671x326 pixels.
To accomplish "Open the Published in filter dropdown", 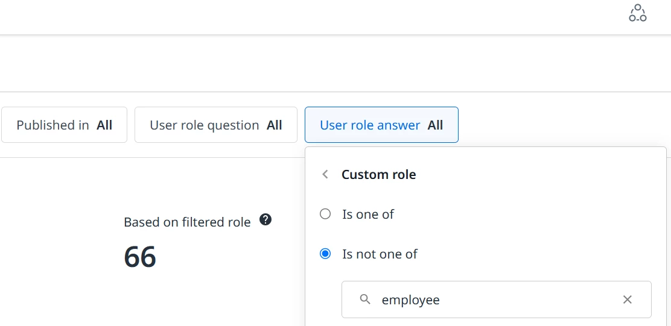I will coord(64,125).
